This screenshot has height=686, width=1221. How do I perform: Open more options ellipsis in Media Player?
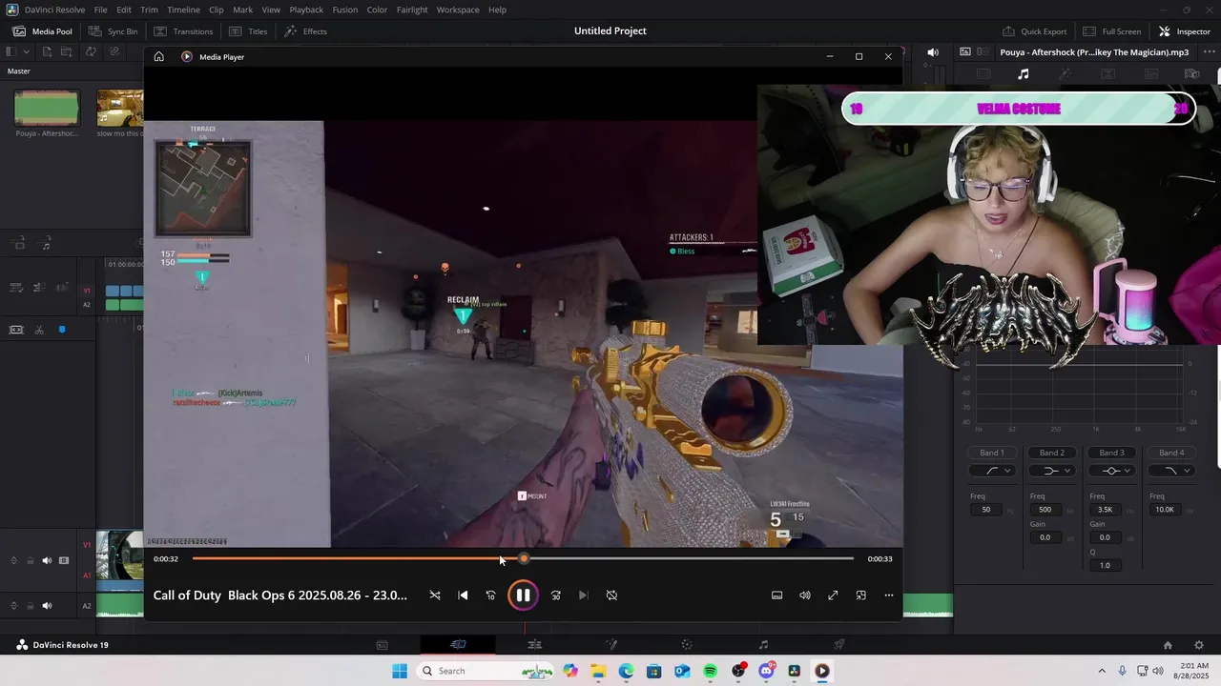click(x=888, y=595)
